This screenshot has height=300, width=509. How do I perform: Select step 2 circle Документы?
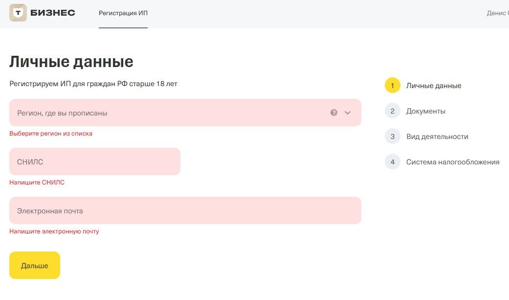click(x=393, y=111)
